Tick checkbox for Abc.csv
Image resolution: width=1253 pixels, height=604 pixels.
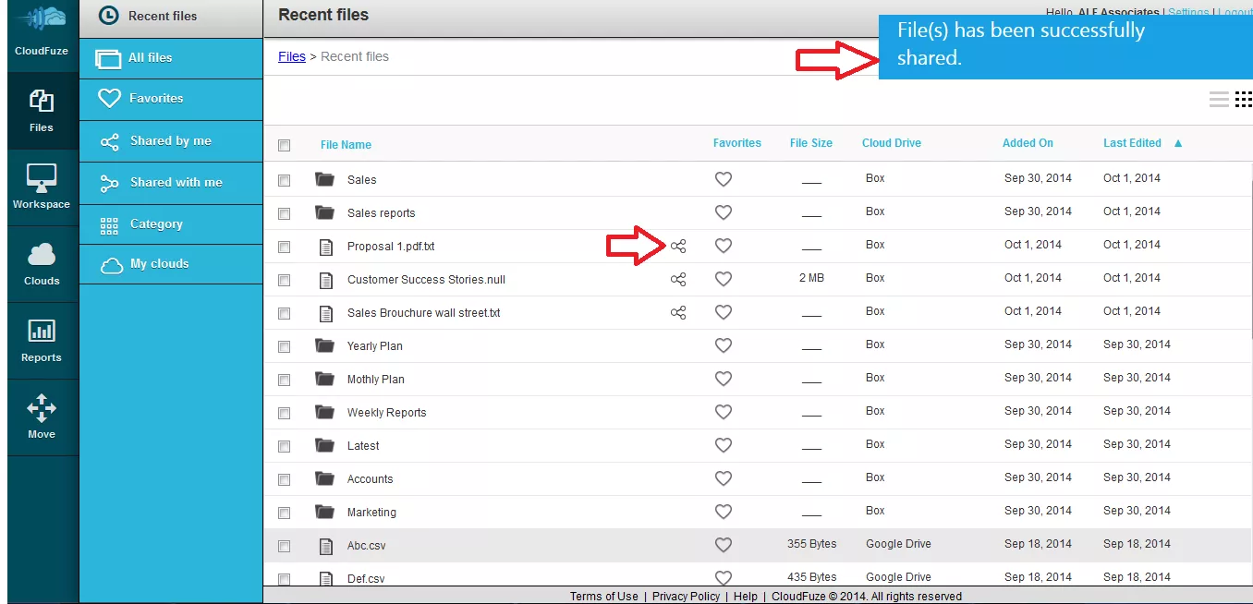point(285,546)
